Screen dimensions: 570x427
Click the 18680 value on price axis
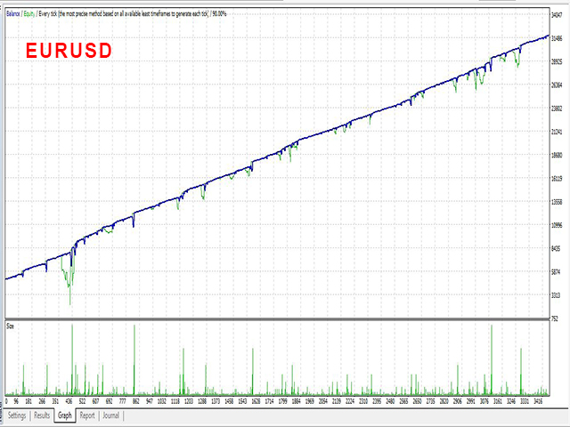[x=557, y=155]
